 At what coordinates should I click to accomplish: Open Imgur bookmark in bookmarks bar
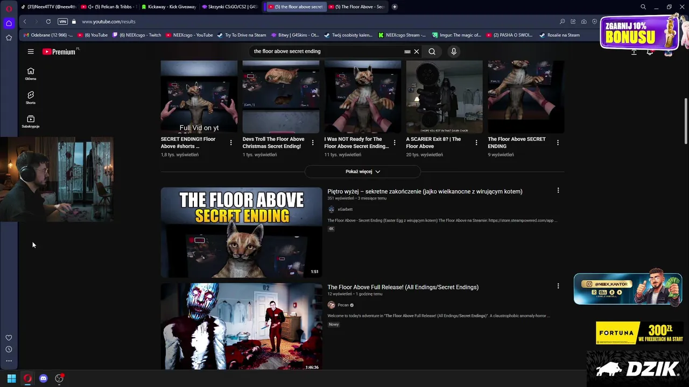tap(456, 35)
